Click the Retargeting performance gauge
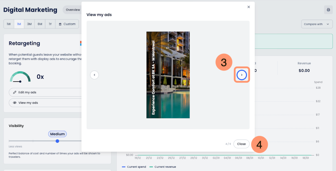 pyautogui.click(x=20, y=77)
